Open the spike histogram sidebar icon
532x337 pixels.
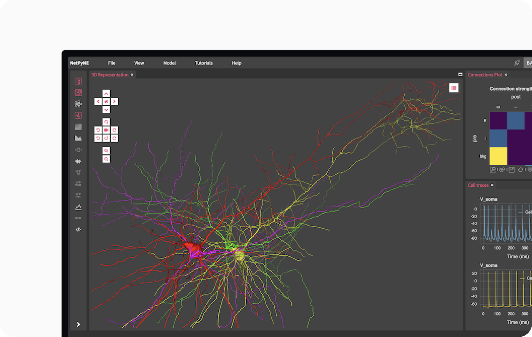(x=78, y=138)
